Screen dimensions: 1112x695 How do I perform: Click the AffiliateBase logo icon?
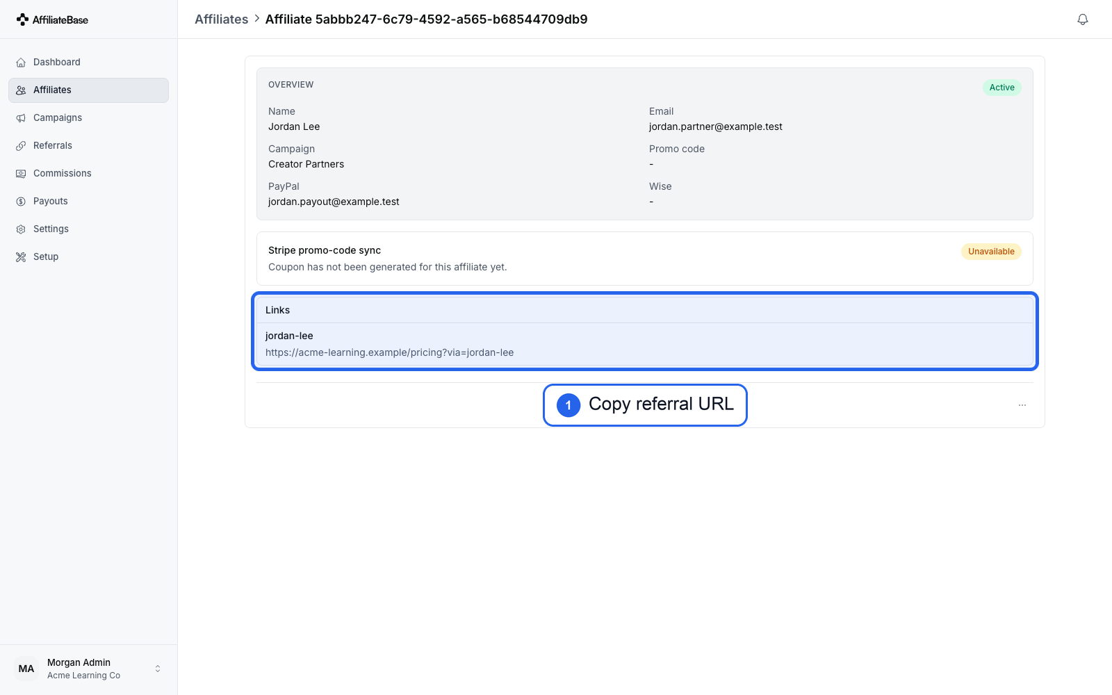click(x=22, y=19)
